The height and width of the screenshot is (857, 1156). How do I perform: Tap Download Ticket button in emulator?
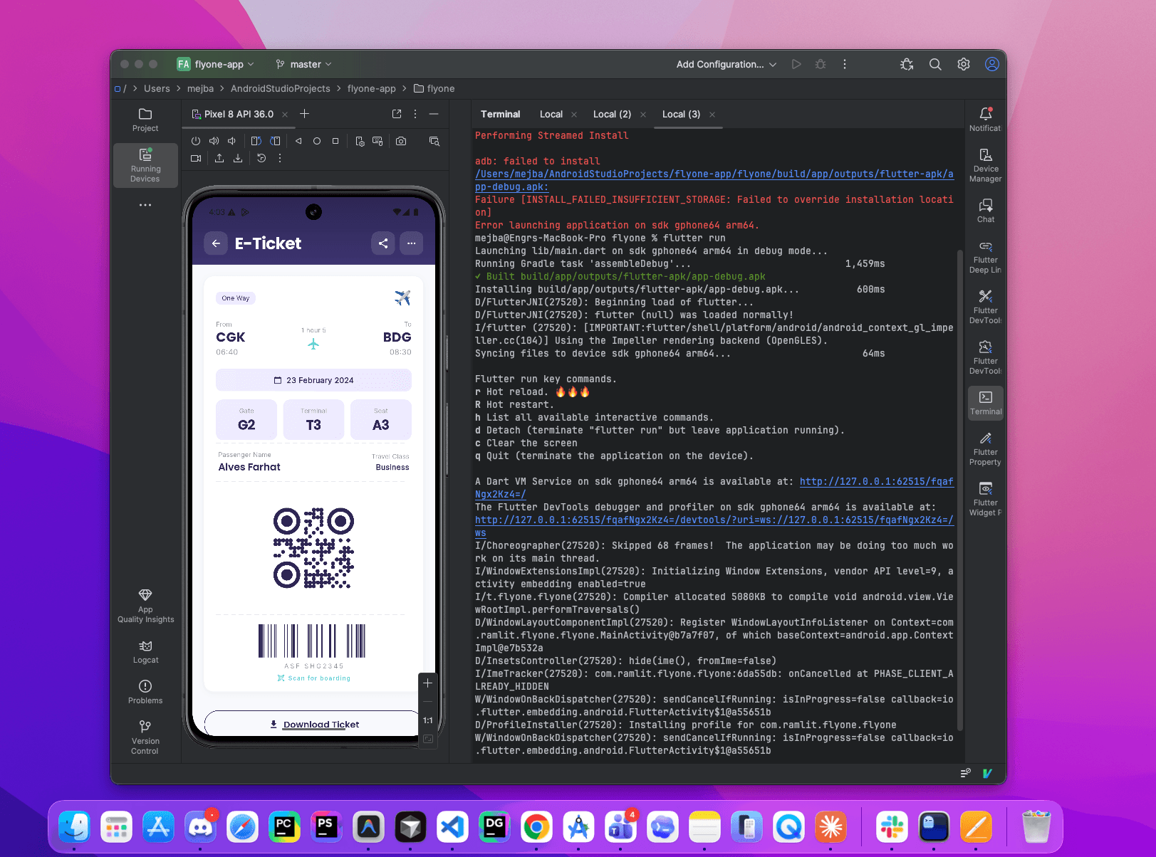314,725
